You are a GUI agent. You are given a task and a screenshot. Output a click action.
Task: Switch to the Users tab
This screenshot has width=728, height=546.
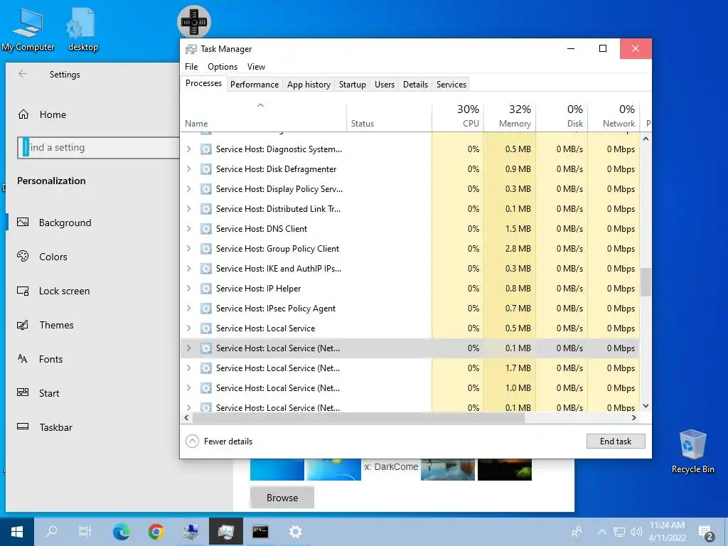click(x=385, y=85)
